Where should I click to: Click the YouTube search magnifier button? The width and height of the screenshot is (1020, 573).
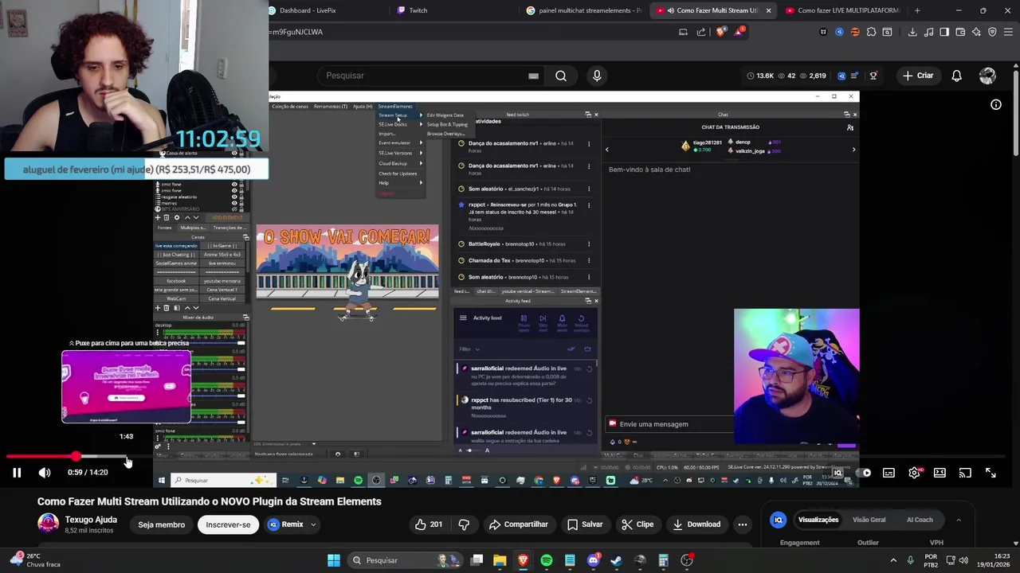coord(561,76)
